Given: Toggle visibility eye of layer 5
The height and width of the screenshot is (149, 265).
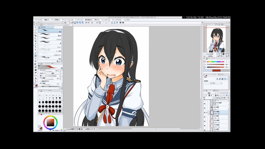Looking at the screenshot, I should 205,108.
